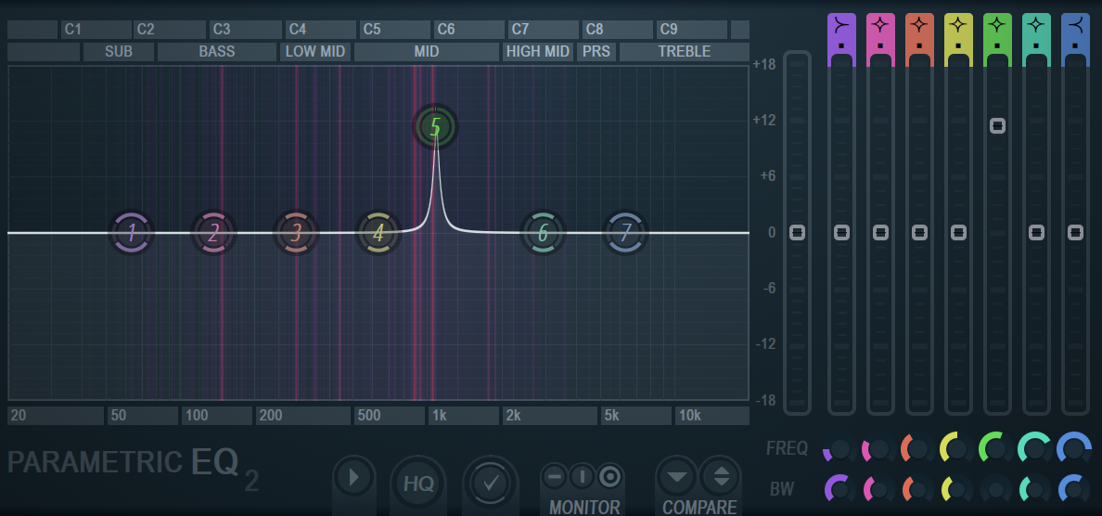1102x516 pixels.
Task: Click the purple band 1 BW knob
Action: click(839, 488)
